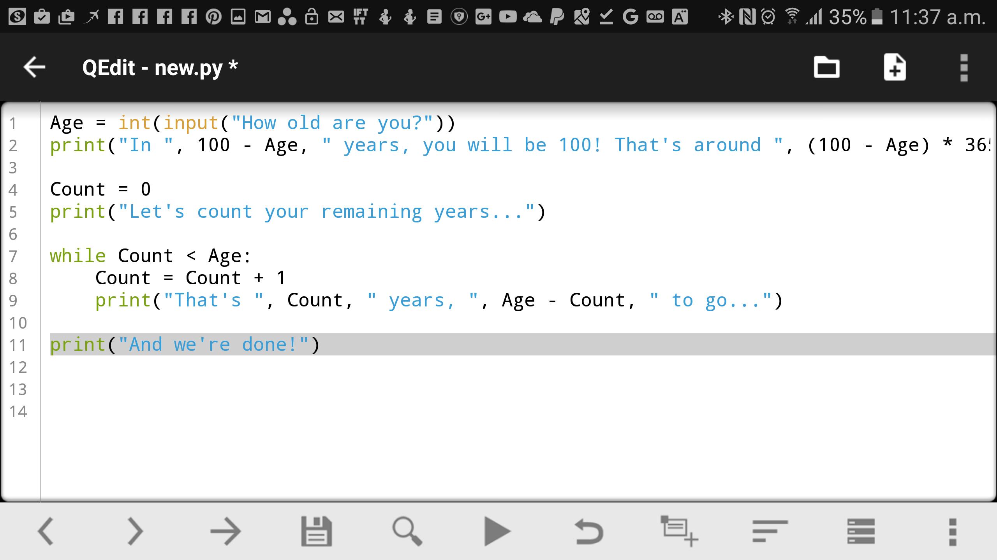The image size is (997, 560).
Task: Open bottom toolbar overflow menu
Action: 953,531
